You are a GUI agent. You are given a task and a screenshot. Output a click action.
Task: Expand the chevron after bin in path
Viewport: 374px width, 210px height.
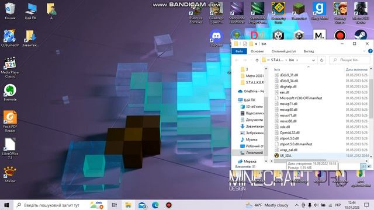tap(297, 60)
